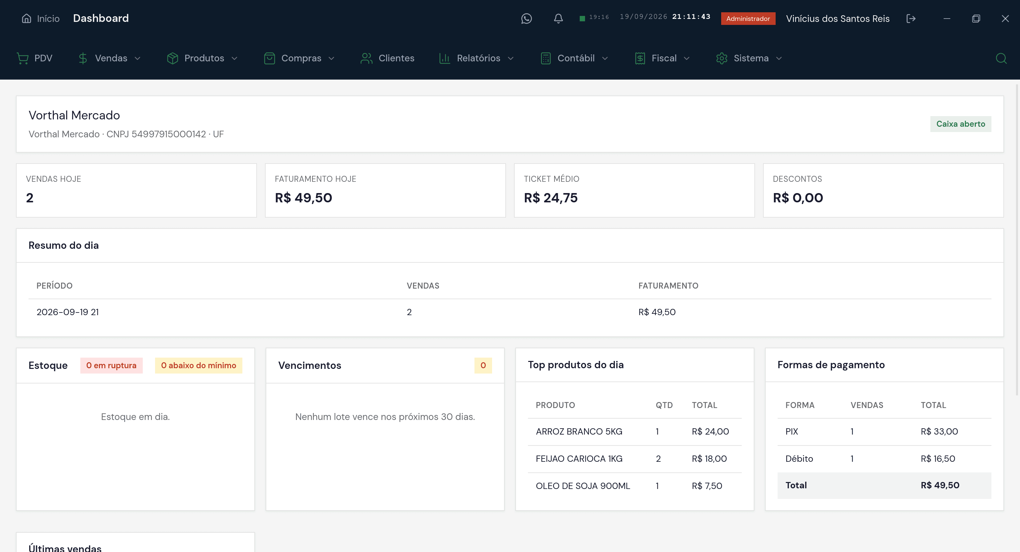Open the Relatórios menu

tap(477, 58)
